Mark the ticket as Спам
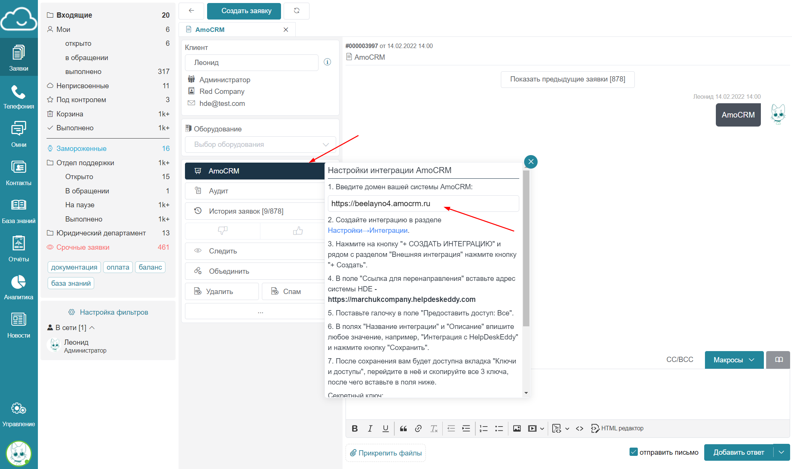Screen dimensions: 792x469 click(293, 291)
